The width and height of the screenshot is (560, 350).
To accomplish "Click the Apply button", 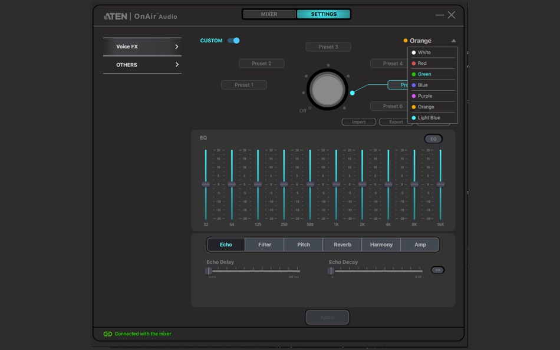I will [x=327, y=317].
